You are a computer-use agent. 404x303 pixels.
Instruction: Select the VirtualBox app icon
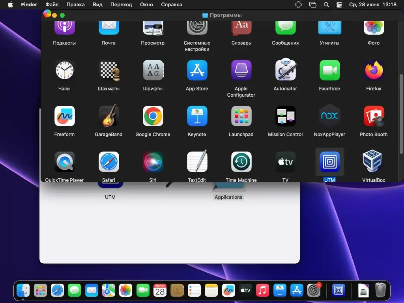tap(372, 161)
